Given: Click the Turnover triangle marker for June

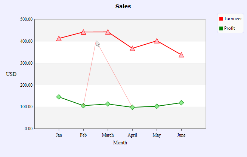Looking at the screenshot, I should [181, 55].
